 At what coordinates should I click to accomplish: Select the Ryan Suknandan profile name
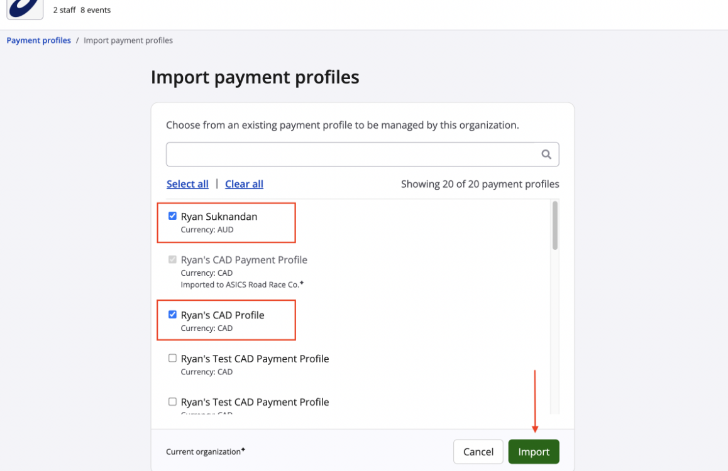click(219, 217)
